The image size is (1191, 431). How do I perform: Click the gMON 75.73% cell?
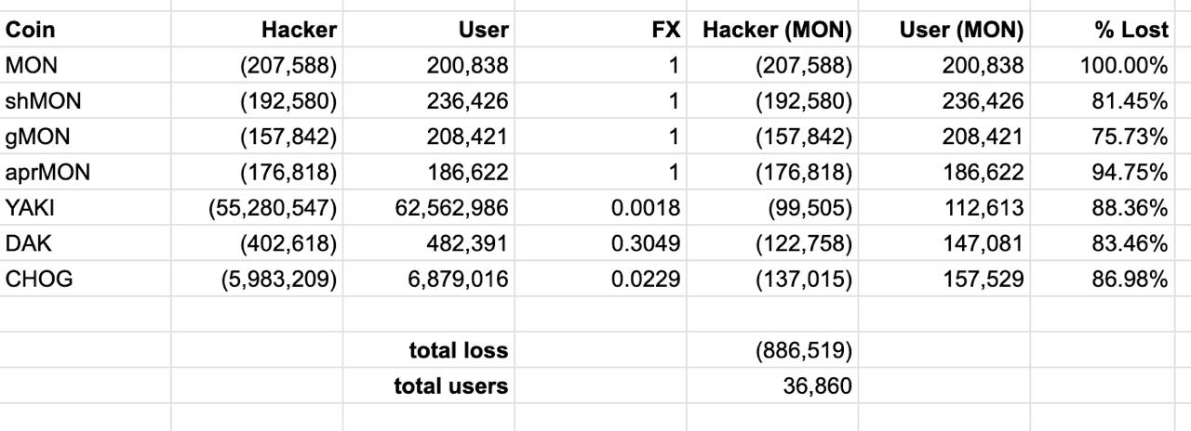coord(1104,137)
